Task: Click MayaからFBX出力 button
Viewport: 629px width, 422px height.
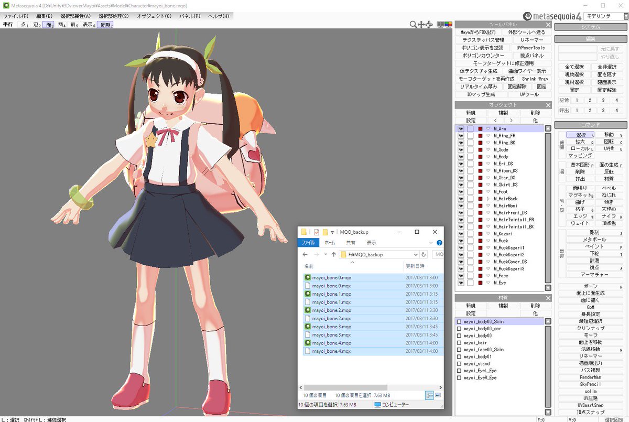Action: pyautogui.click(x=478, y=33)
